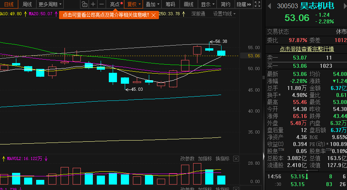This screenshot has width=347, height=190.
Task: Click the yellow arrow after 250:33.78
Action: click(184, 14)
